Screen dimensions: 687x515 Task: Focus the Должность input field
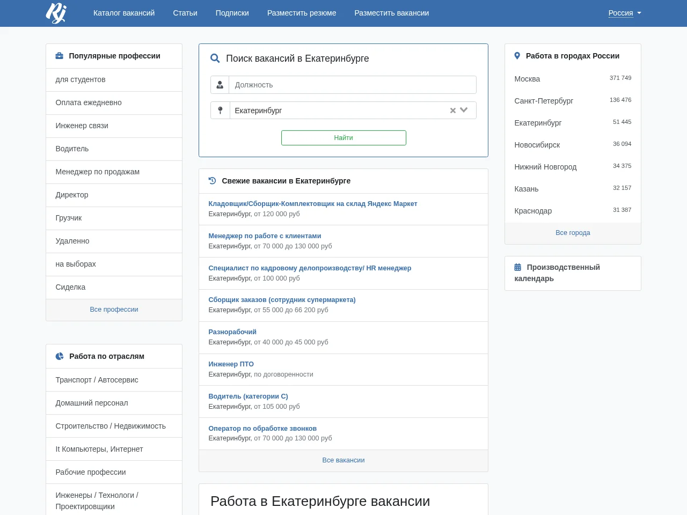tap(353, 85)
